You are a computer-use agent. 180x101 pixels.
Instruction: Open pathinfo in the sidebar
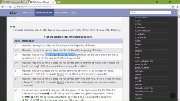pyautogui.click(x=139, y=71)
